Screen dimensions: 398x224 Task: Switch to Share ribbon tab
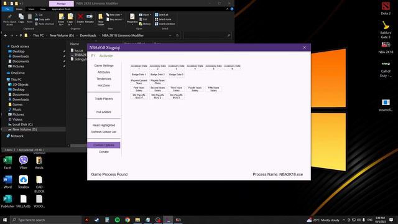click(x=31, y=9)
